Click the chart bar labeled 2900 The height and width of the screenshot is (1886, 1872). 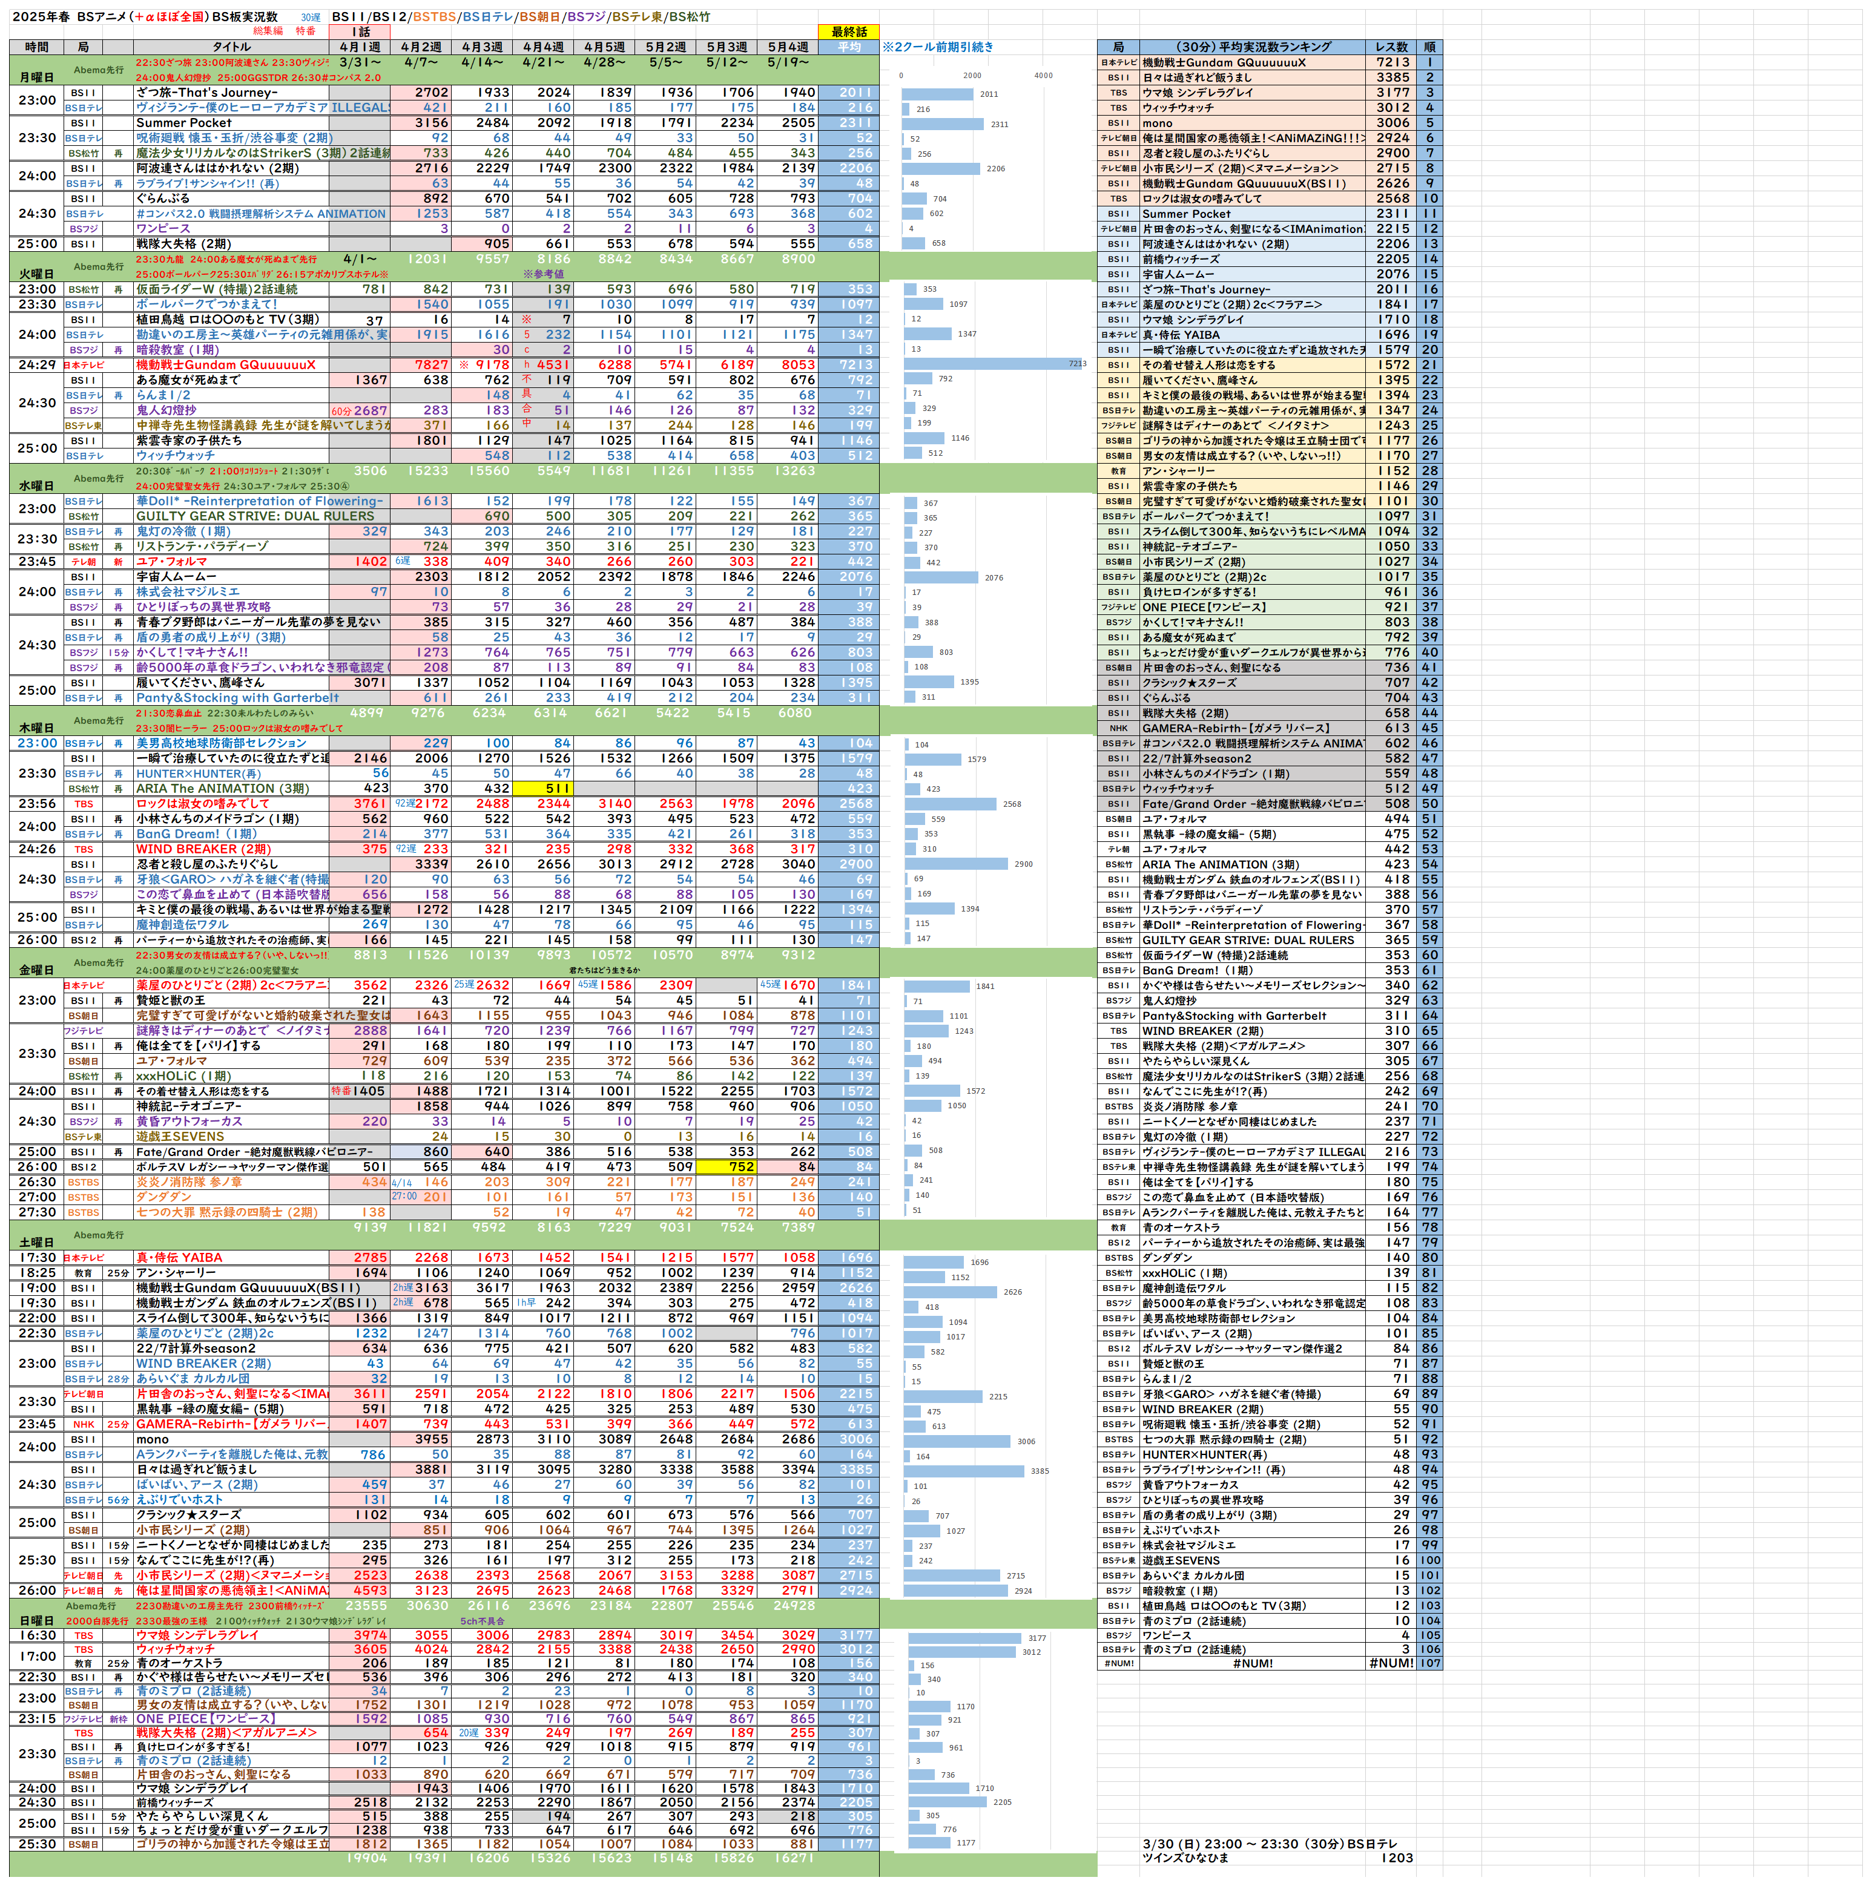point(956,864)
